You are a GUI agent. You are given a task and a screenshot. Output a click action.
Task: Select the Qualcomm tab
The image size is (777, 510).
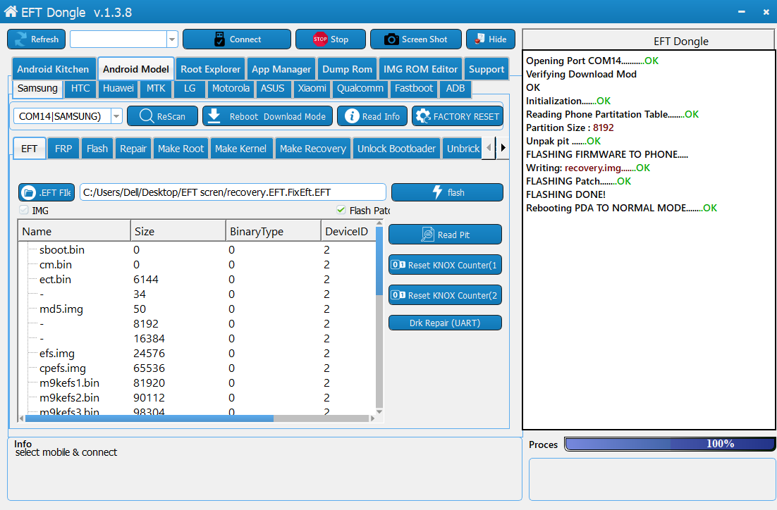(360, 88)
